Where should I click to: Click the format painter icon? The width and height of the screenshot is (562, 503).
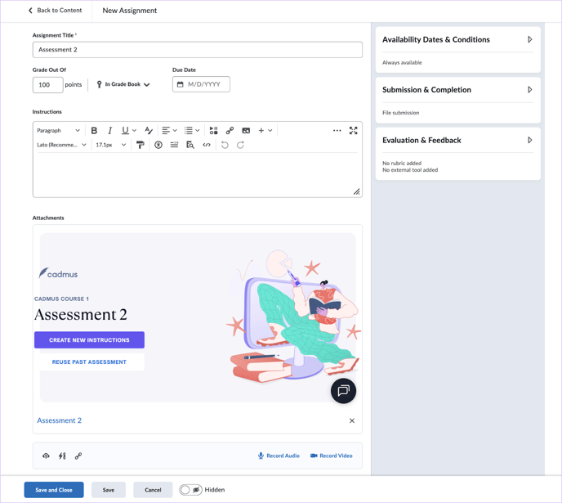140,145
